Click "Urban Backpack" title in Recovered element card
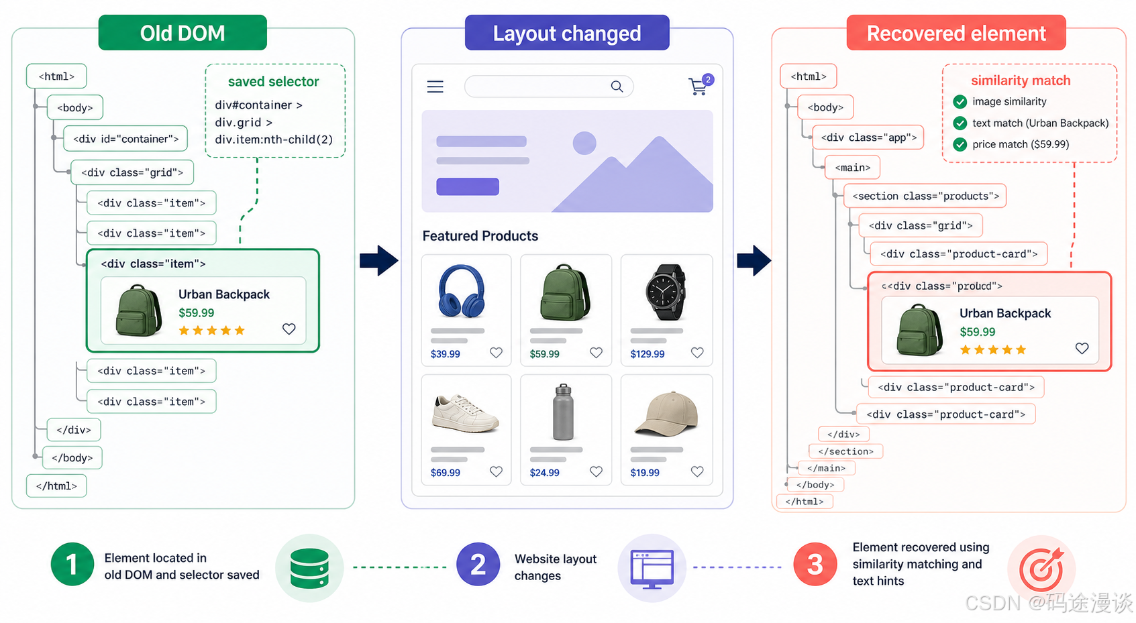This screenshot has height=623, width=1136. (1005, 313)
